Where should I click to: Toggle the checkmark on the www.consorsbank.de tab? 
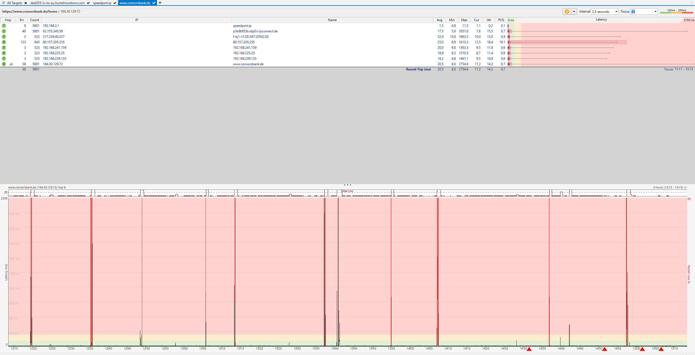[154, 3]
